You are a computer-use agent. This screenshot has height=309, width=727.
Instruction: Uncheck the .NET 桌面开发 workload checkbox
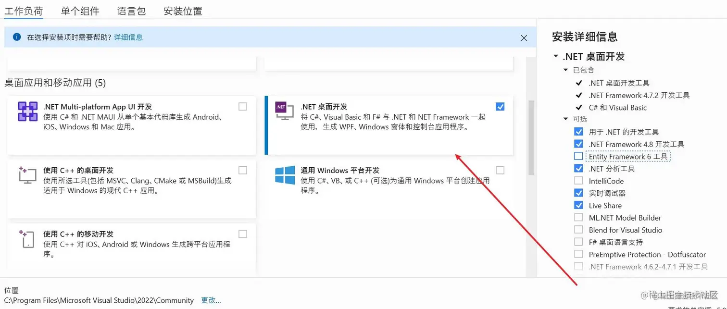click(x=500, y=106)
